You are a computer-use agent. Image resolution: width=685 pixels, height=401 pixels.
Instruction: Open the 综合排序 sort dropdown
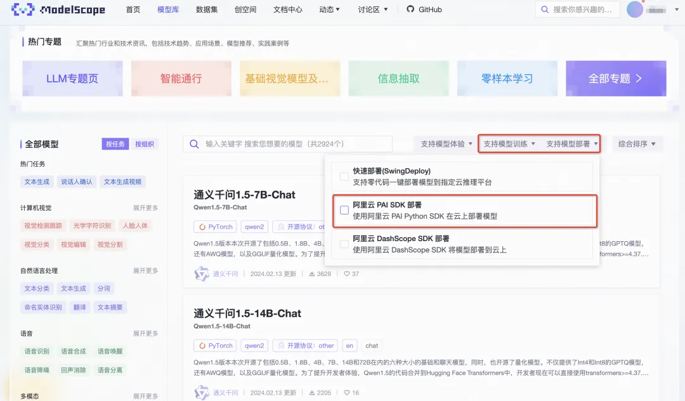click(x=637, y=144)
